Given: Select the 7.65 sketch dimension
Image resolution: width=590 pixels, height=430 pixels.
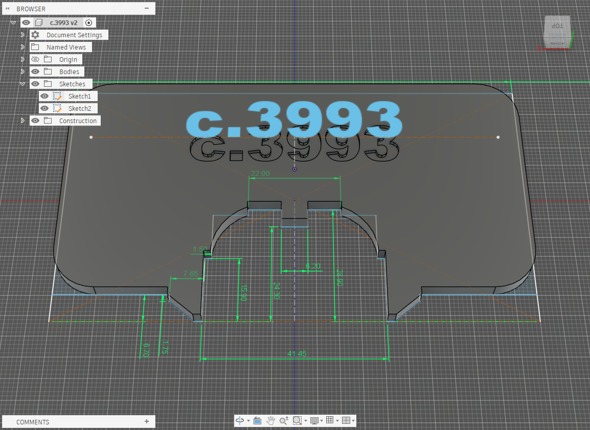Looking at the screenshot, I should 191,273.
